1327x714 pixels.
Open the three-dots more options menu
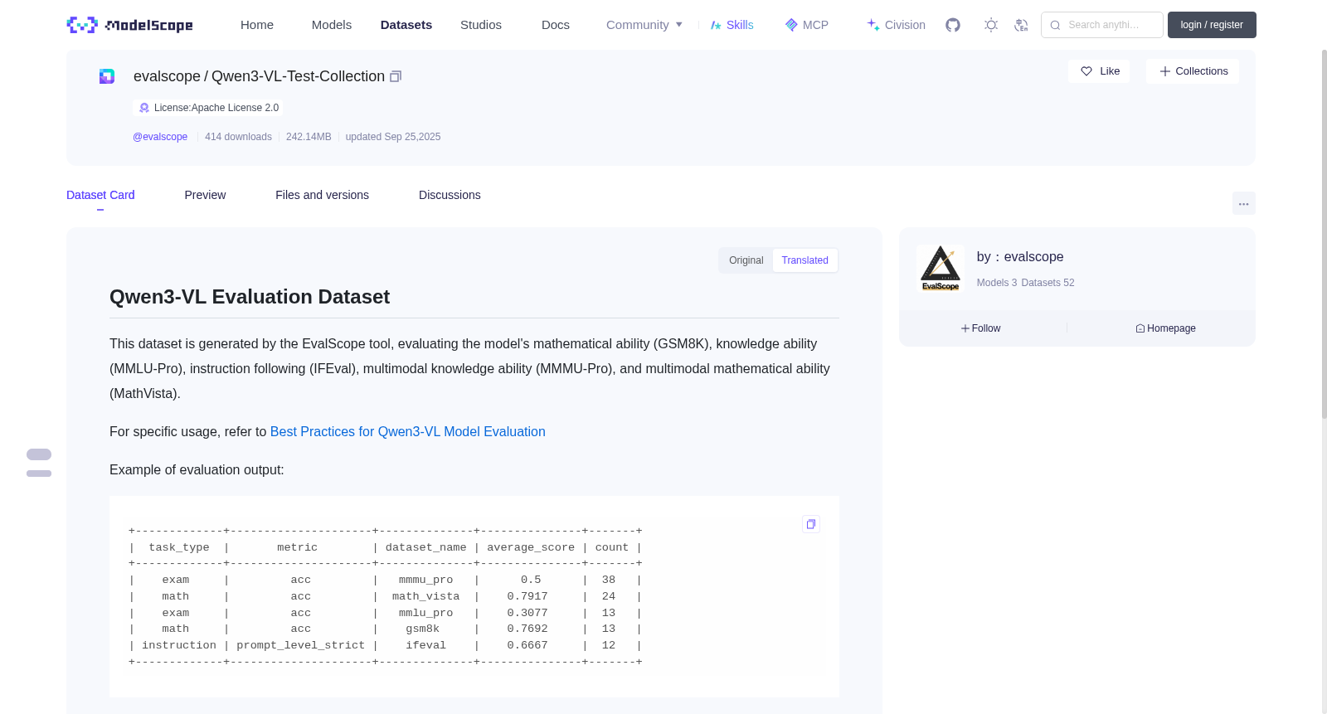[x=1244, y=203]
